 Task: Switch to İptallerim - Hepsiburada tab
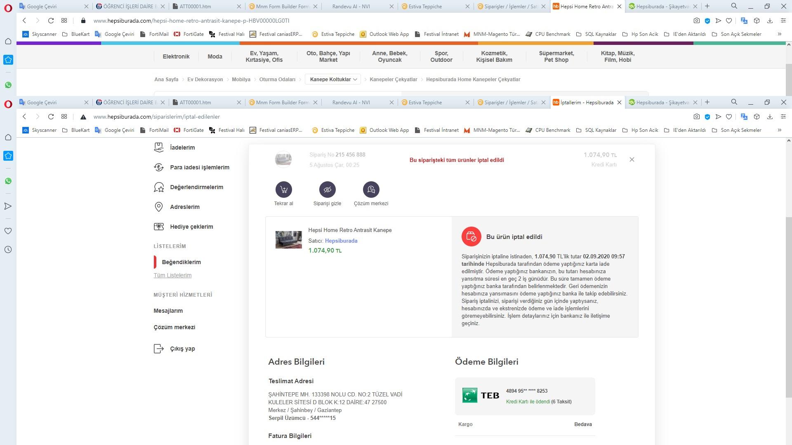[587, 103]
